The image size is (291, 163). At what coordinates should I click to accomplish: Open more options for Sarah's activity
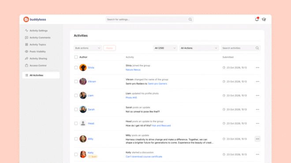coord(257,109)
